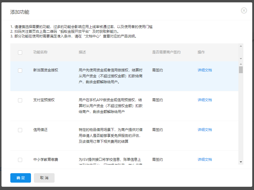254x190 pixels.
Task: Select the 新当面资金授权 row name
Action: tap(46, 70)
